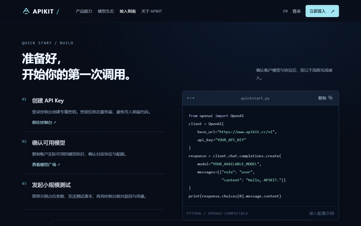Click the 'client = OpenAI(' code line
Viewport: 361px width, 226px height.
[x=206, y=124]
